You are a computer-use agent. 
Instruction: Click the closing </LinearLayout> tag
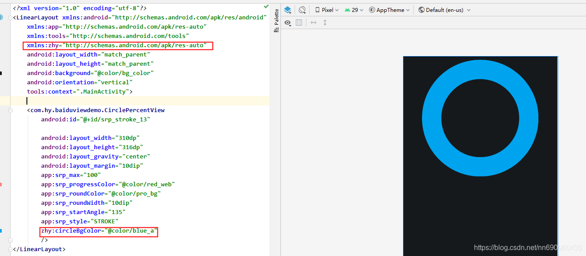(39, 249)
